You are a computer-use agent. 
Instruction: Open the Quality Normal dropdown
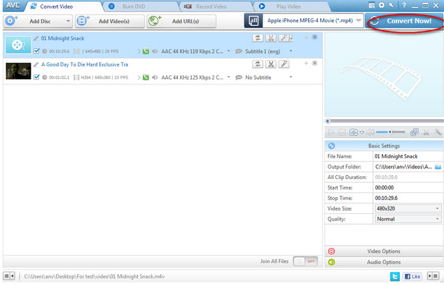click(x=408, y=219)
